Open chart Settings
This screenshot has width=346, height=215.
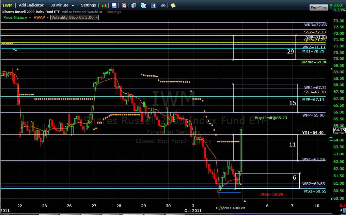[88, 5]
